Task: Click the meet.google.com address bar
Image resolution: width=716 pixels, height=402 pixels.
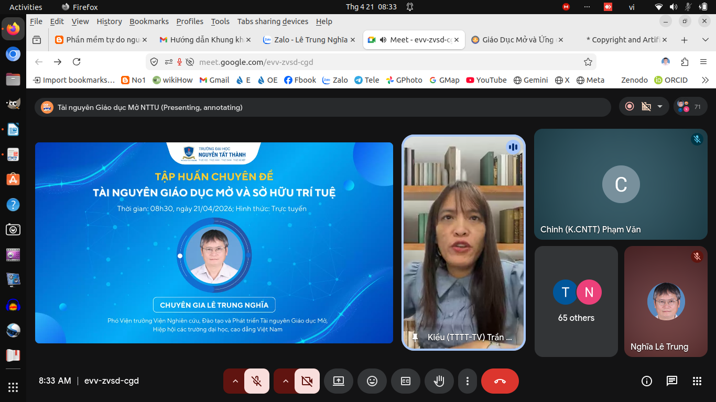Action: 367,62
